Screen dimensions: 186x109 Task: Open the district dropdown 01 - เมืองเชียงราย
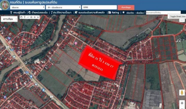point(63,7)
